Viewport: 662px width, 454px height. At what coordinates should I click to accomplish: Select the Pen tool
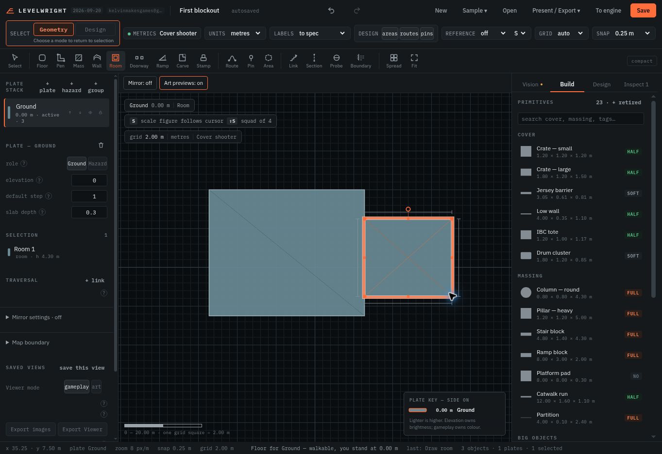[60, 61]
